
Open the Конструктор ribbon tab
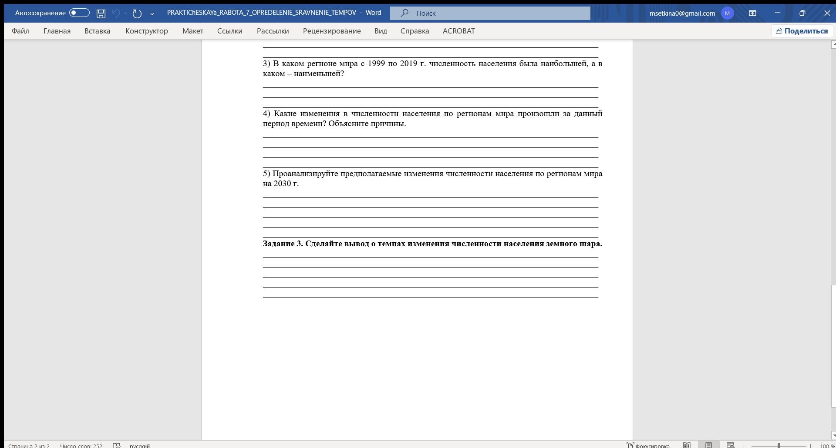point(146,31)
